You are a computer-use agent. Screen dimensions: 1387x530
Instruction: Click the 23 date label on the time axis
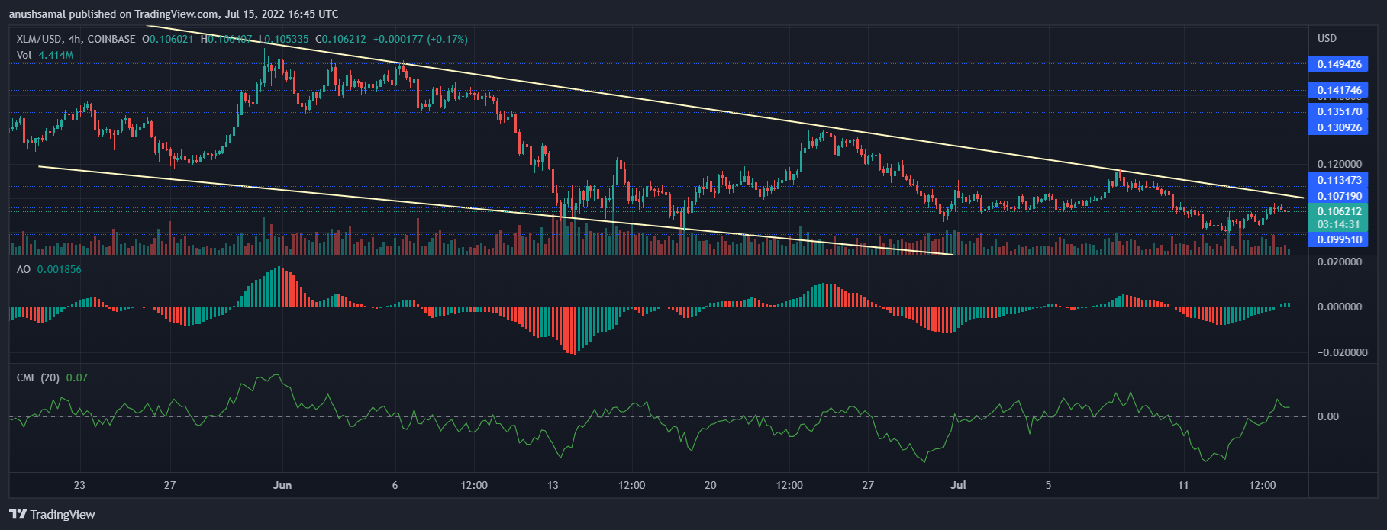tap(79, 485)
